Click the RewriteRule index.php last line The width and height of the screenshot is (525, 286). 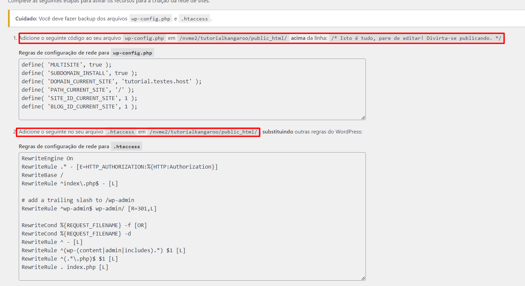65,267
